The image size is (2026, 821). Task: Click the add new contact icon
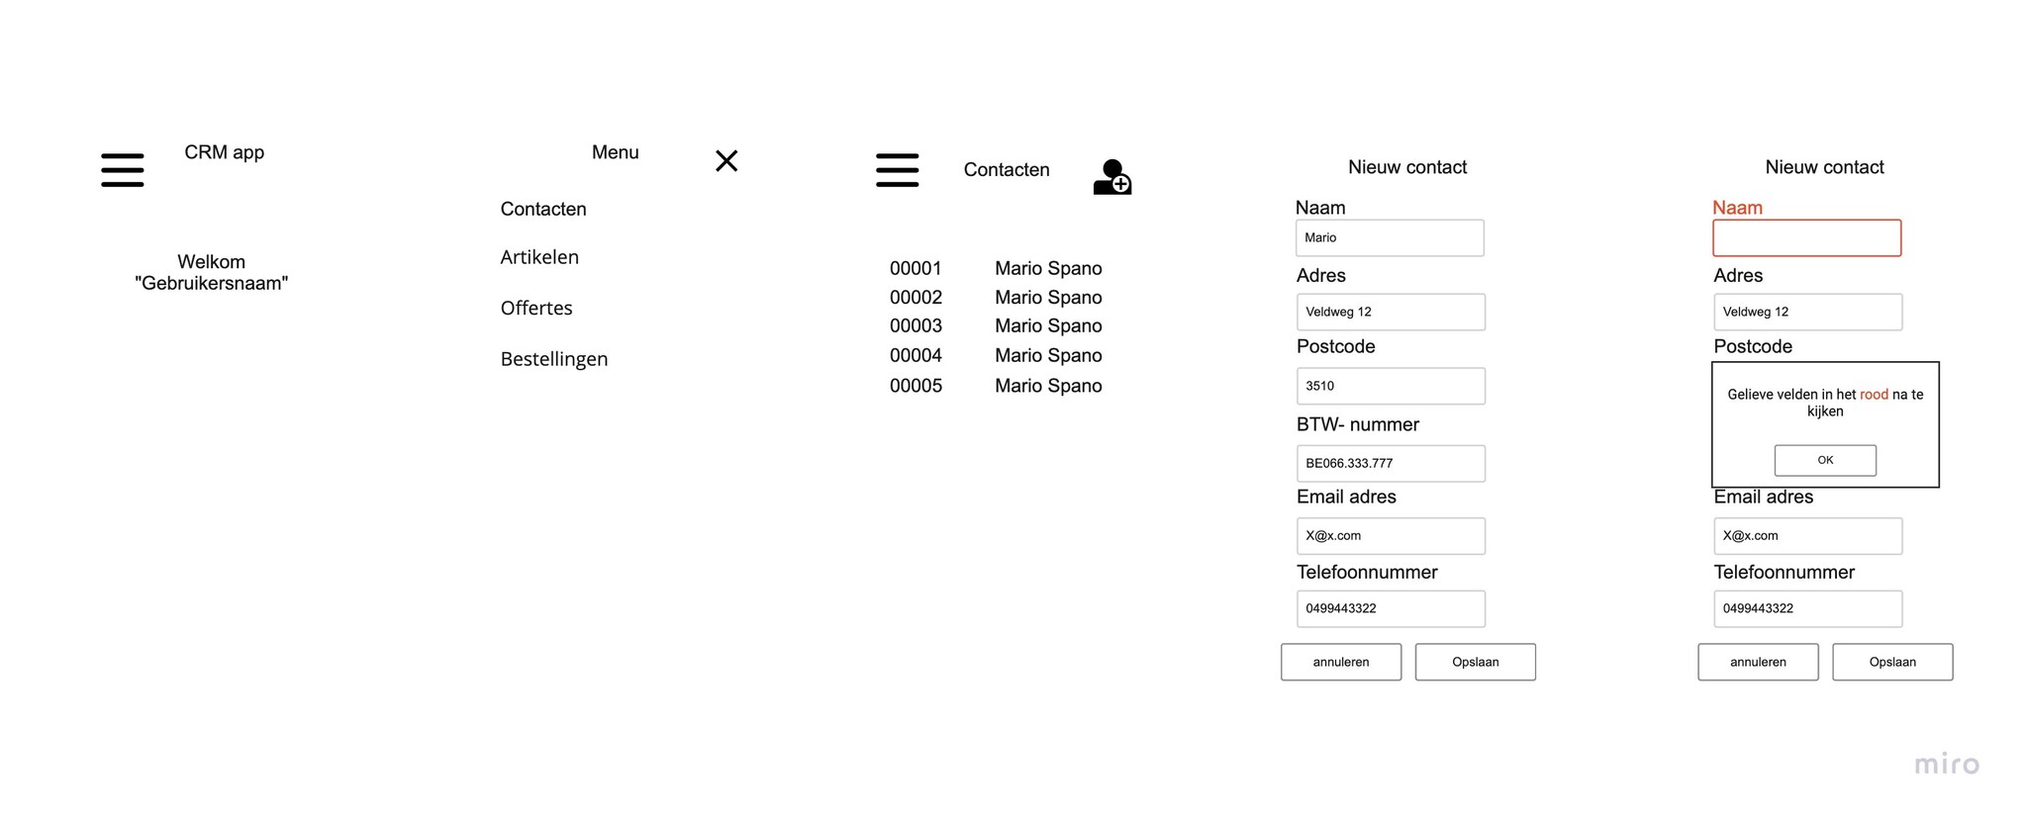coord(1111,177)
